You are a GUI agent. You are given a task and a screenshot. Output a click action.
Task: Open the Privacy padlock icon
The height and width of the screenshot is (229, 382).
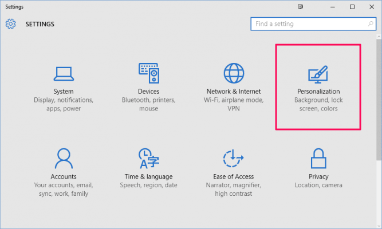coord(318,158)
